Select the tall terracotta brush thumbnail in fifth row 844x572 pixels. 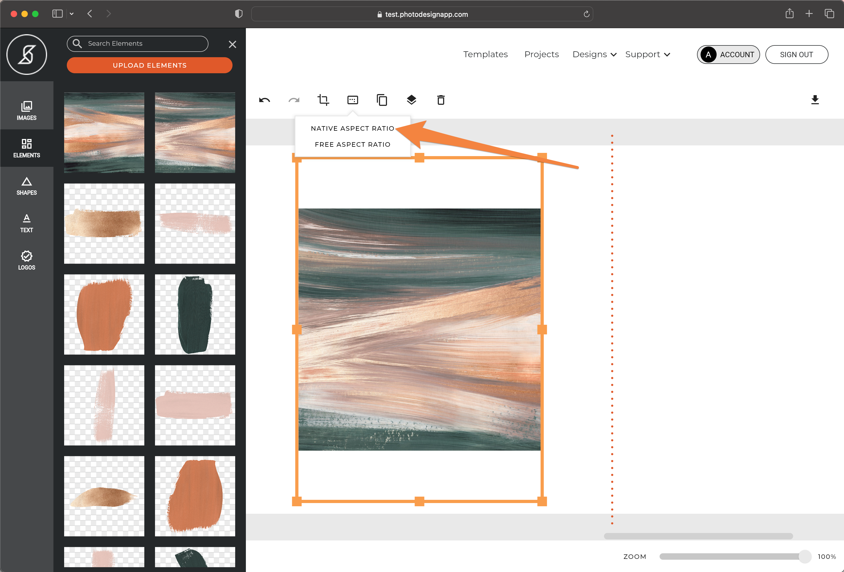(195, 496)
